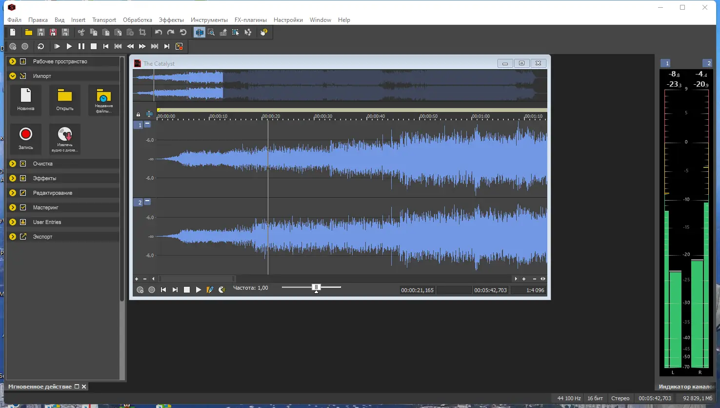This screenshot has height=408, width=720.
Task: Click rewind button in main transport toolbar
Action: (130, 46)
